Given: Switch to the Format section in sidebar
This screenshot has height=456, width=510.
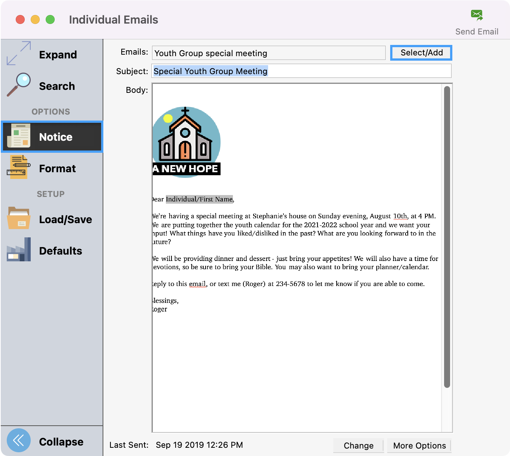Looking at the screenshot, I should 57,168.
